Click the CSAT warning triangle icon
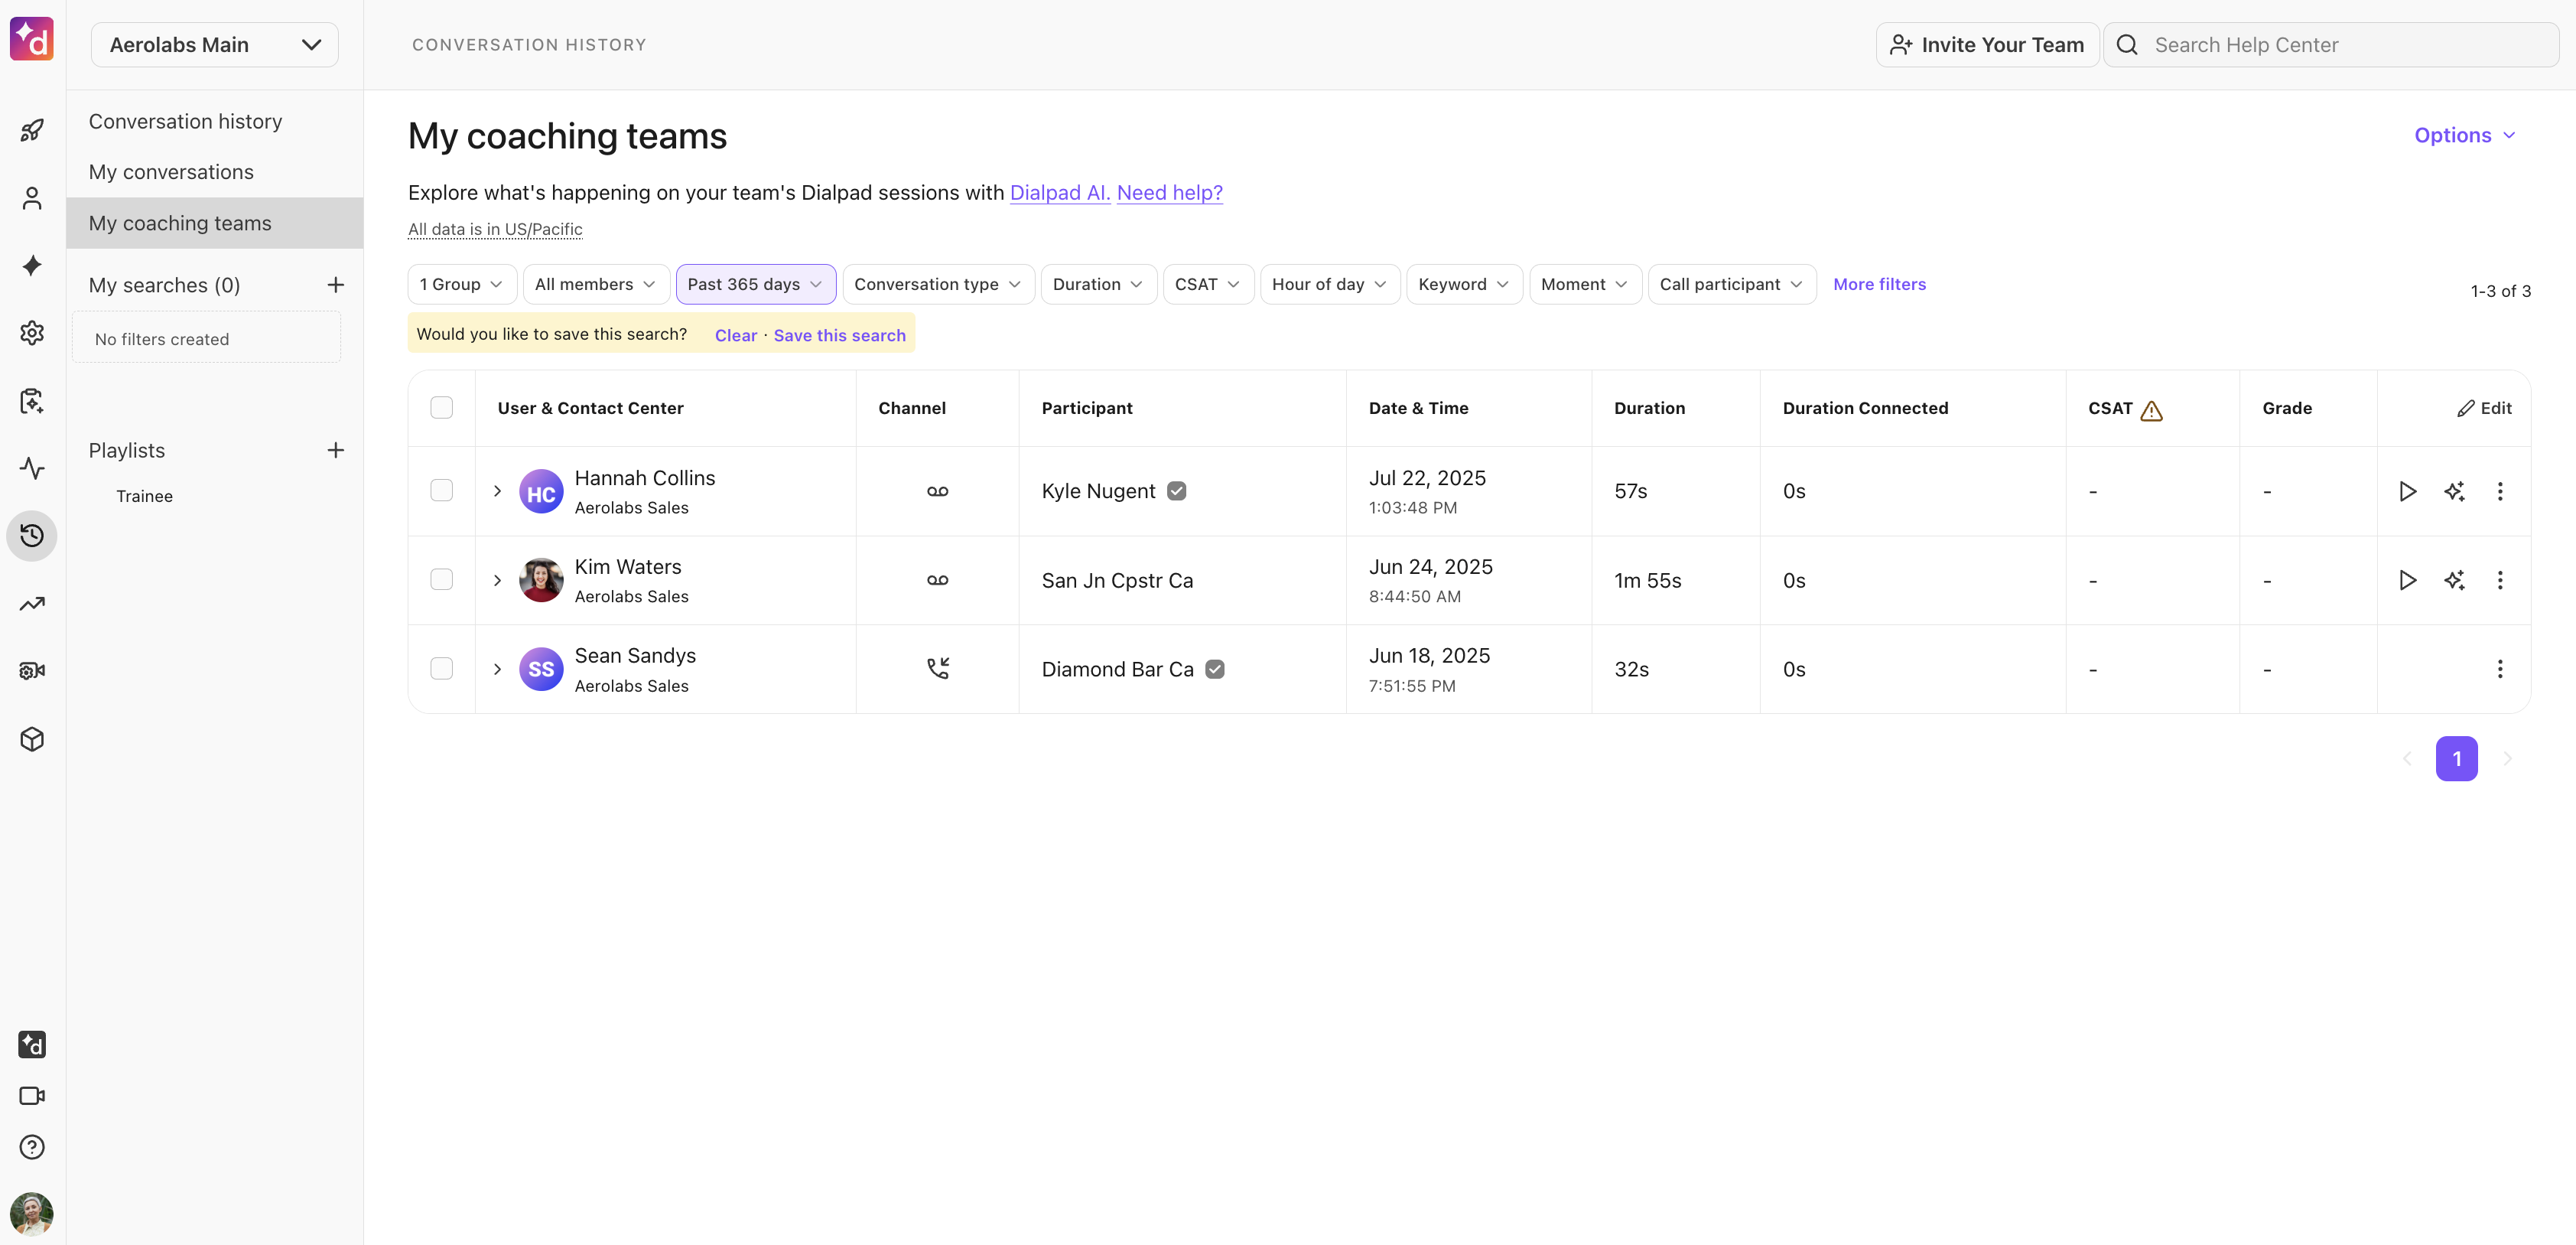2576x1245 pixels. (x=2152, y=410)
